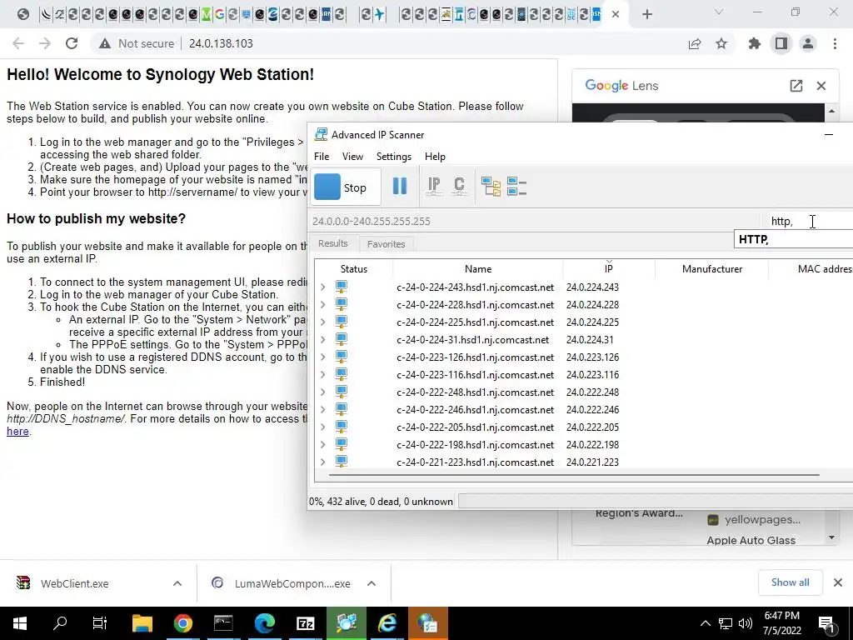Click the computer icon for 24.0.221.223
The height and width of the screenshot is (640, 853).
coord(341,461)
